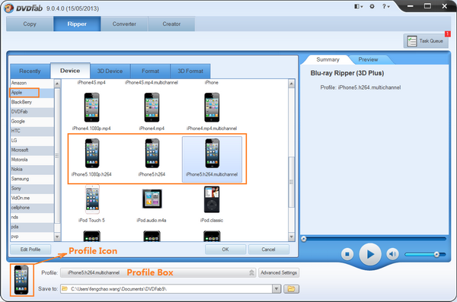Switch to the Summary tab
The width and height of the screenshot is (457, 302).
click(x=328, y=59)
